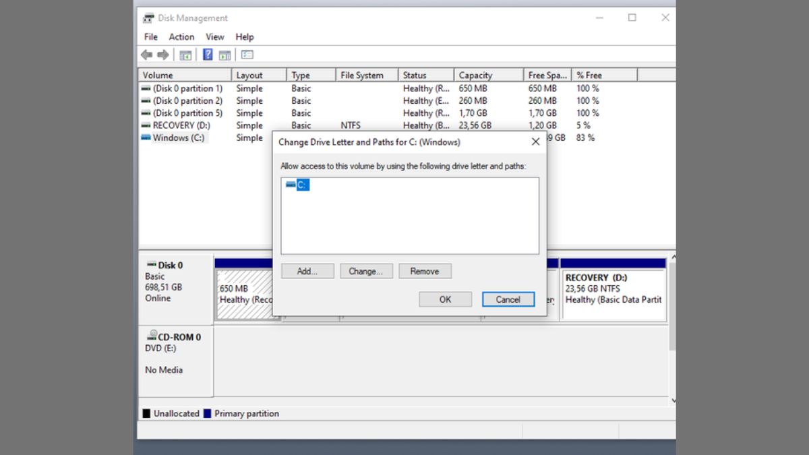Click the 83 % free cell
809x455 pixels.
click(x=585, y=138)
